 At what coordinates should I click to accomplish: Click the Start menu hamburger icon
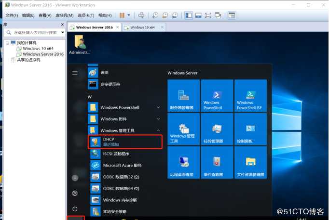(75, 73)
